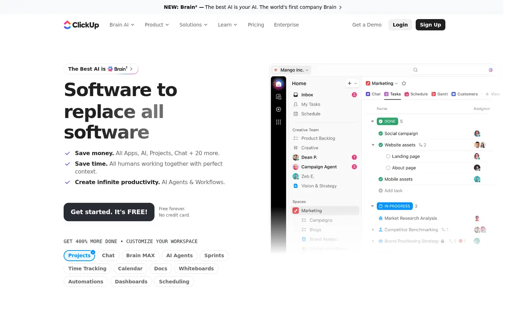Toggle the Calendar feature chip
Viewport: 509px width, 318px height.
click(130, 269)
